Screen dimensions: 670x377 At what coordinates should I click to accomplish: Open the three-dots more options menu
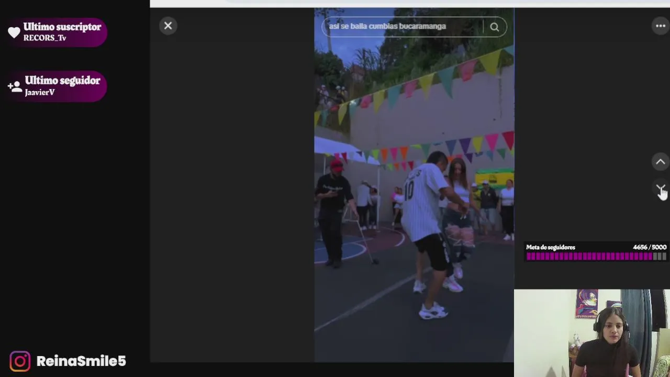661,26
